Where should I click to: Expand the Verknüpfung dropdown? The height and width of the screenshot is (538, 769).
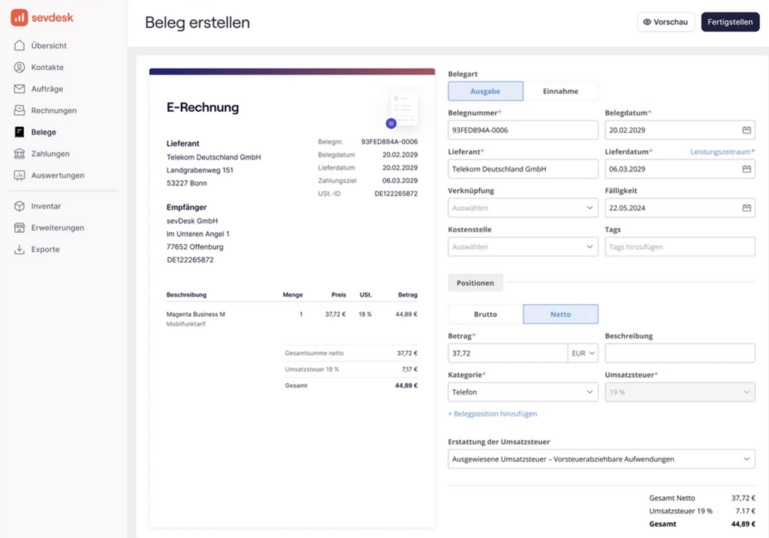coord(523,208)
